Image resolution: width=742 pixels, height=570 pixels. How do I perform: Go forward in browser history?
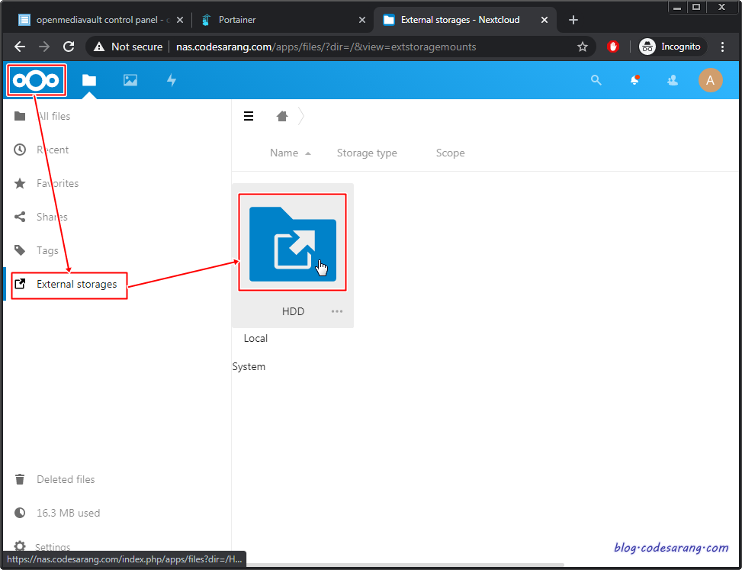click(44, 47)
